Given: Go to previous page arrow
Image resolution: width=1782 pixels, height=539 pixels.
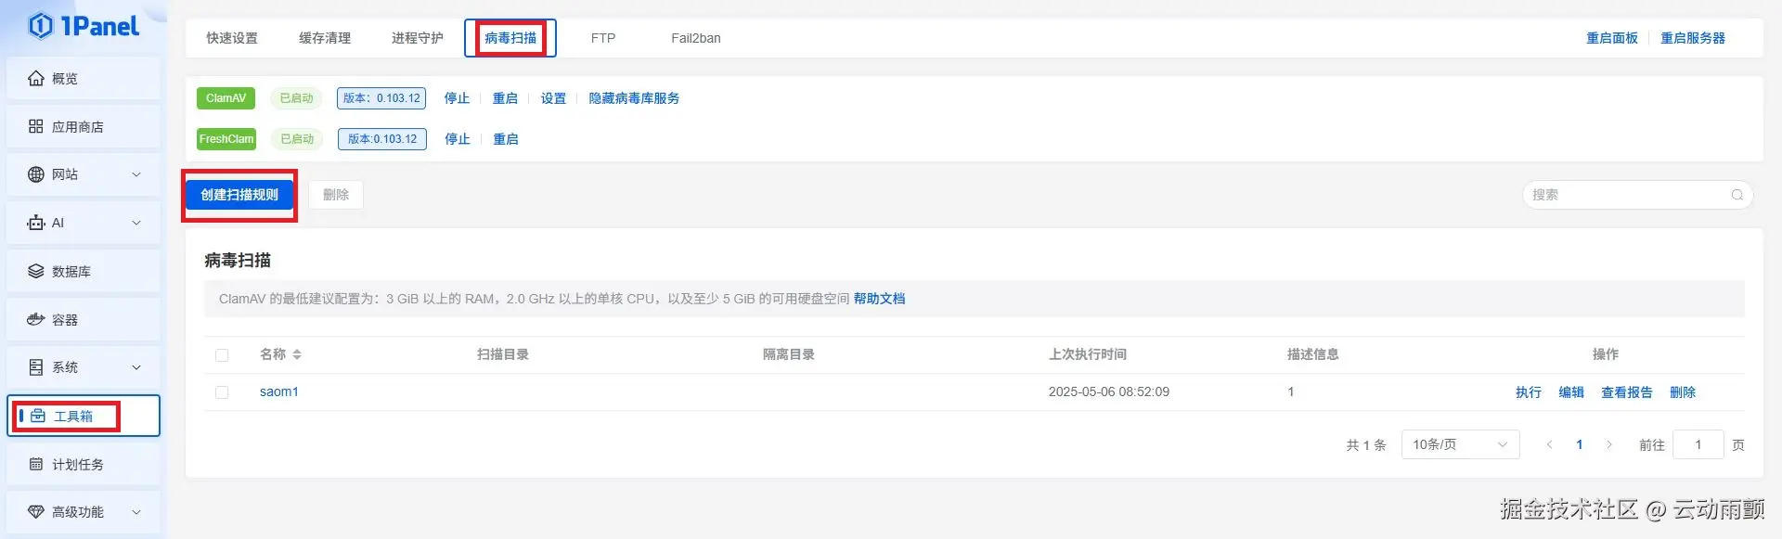Looking at the screenshot, I should [1549, 445].
